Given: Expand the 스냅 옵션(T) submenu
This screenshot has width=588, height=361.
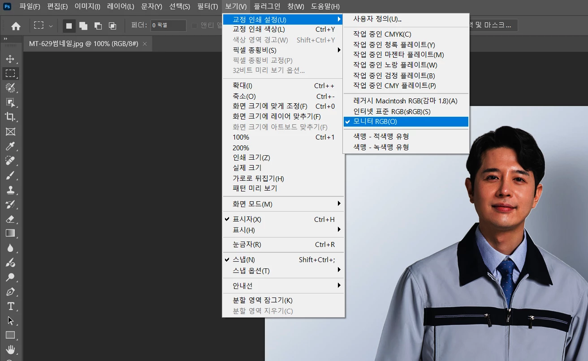Looking at the screenshot, I should click(x=284, y=271).
